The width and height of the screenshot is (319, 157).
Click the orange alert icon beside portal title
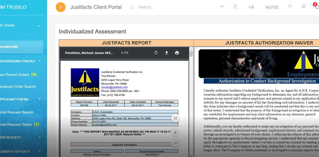point(61,7)
